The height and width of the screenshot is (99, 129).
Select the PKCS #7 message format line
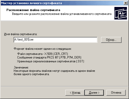click(x=49, y=57)
